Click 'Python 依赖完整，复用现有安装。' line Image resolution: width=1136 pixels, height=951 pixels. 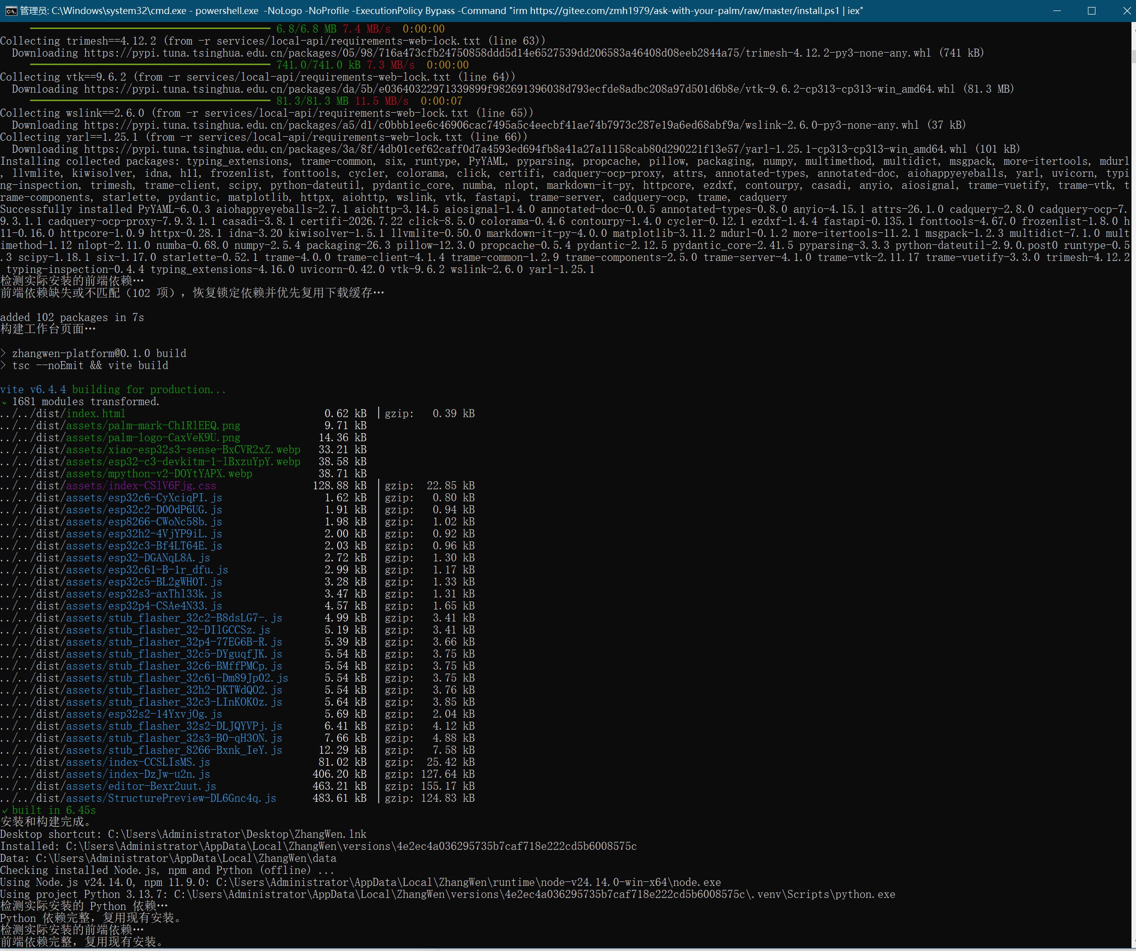(91, 918)
